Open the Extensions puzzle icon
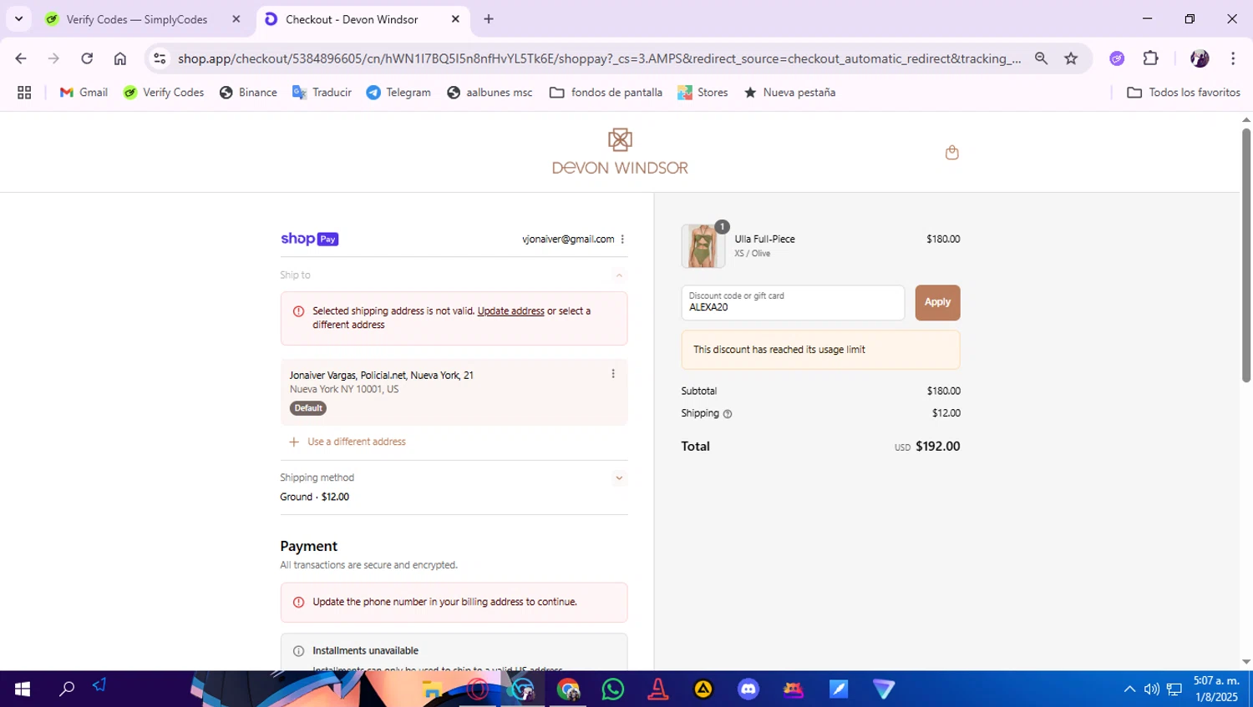The image size is (1253, 707). coord(1151,58)
